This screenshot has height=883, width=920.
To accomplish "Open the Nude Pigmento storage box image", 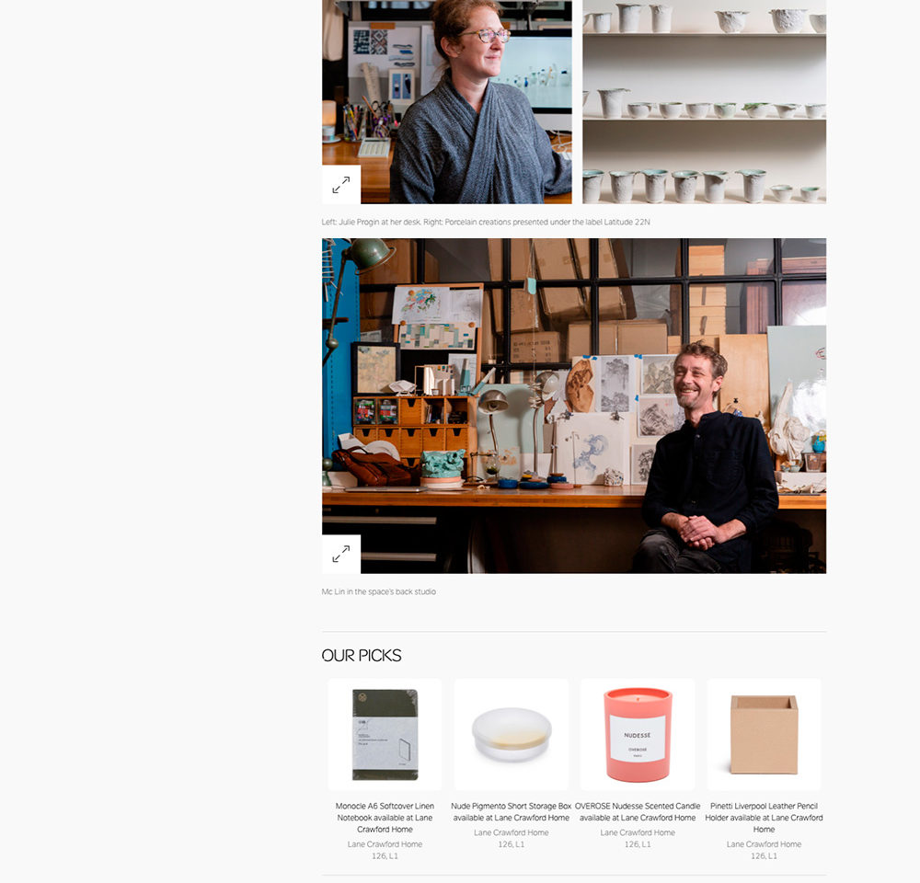I will pyautogui.click(x=511, y=735).
